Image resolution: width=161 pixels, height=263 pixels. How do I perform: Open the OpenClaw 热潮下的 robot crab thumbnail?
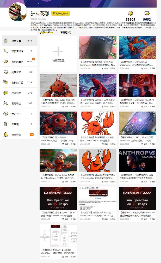tap(58, 85)
